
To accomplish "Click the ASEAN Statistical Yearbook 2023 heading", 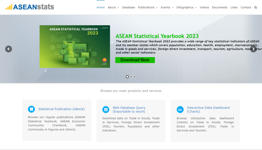I will coord(157,36).
